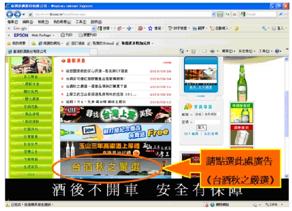Click the browser Back arrow button

(10, 14)
